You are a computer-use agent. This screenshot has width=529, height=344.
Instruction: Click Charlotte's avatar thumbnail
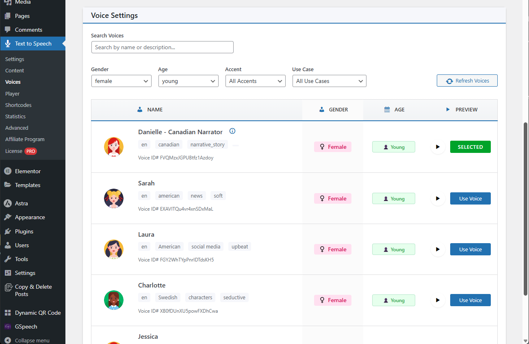pos(114,300)
